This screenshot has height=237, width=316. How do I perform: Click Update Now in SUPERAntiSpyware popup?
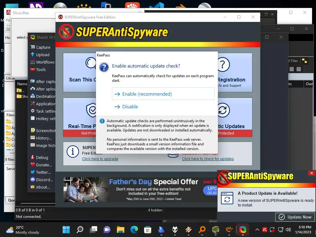click(295, 217)
